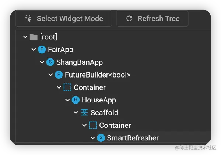Click the folder icon beside [root]

click(34, 37)
